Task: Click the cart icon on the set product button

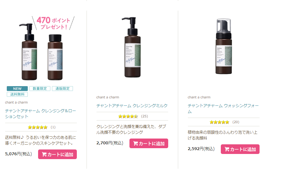Action: (x=44, y=154)
